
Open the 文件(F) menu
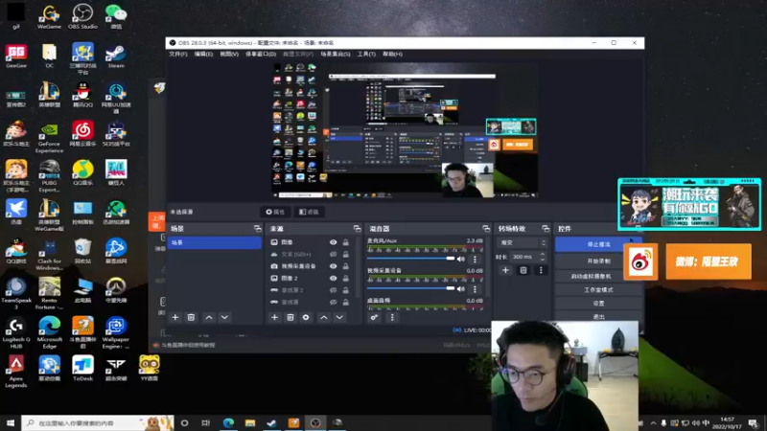tap(178, 55)
